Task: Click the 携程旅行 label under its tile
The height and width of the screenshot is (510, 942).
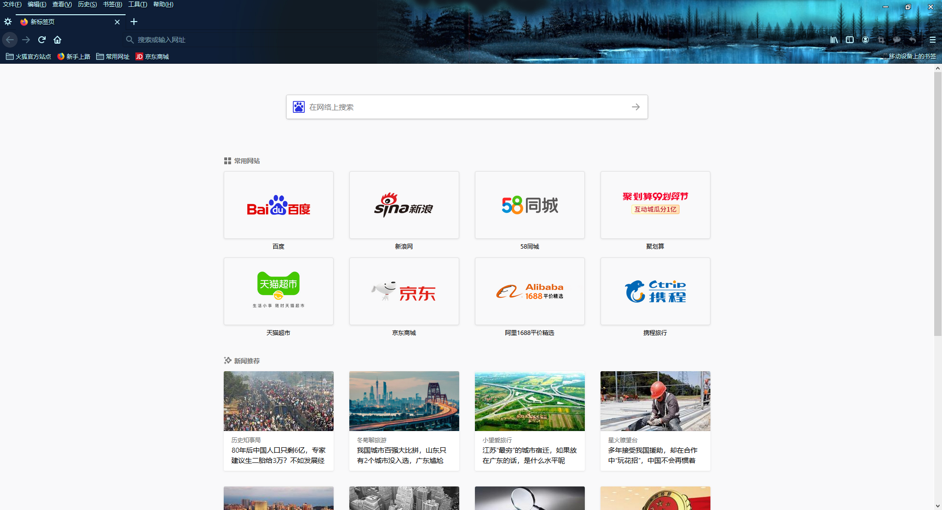Action: coord(655,333)
